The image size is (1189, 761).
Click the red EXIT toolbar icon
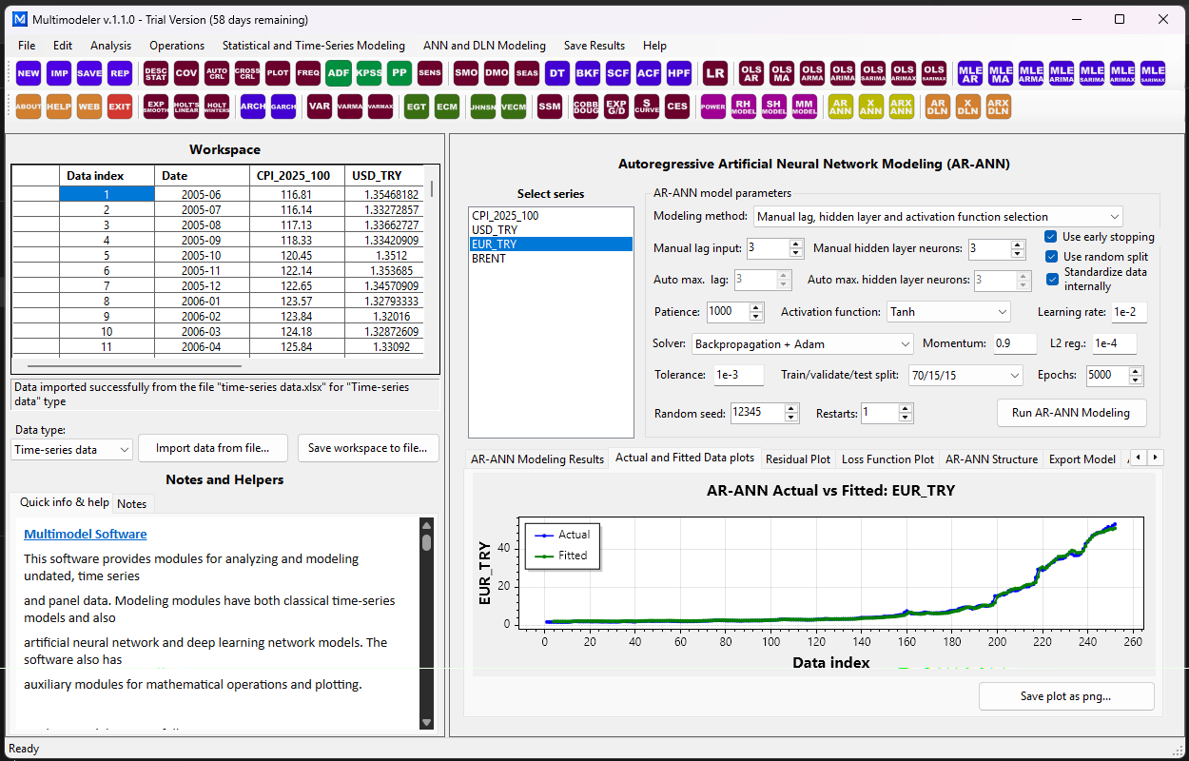click(120, 107)
